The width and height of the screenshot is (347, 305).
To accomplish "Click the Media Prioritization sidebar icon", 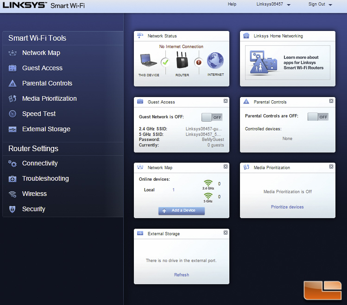I will [x=13, y=98].
